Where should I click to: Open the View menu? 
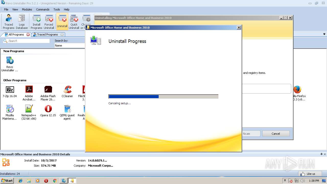click(x=15, y=9)
